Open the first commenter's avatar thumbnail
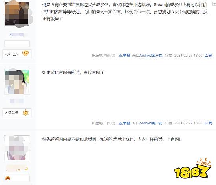Viewport: 216px width, 185px height. pyautogui.click(x=17, y=14)
